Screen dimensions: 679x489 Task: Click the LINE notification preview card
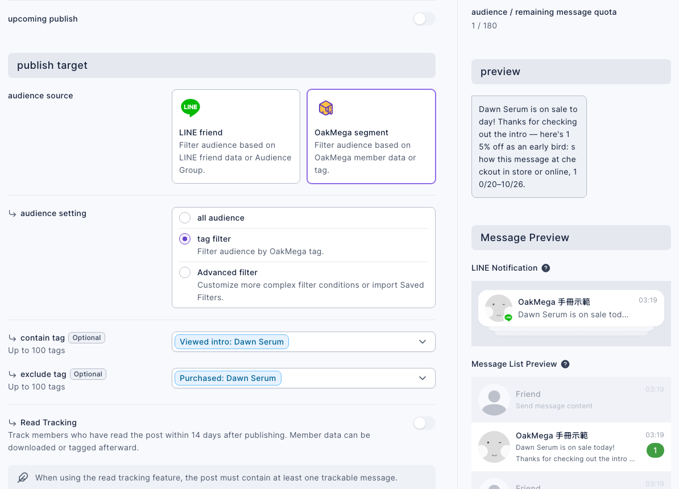point(571,308)
